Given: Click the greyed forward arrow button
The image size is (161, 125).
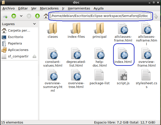Looking at the screenshot, I should click(29, 16).
